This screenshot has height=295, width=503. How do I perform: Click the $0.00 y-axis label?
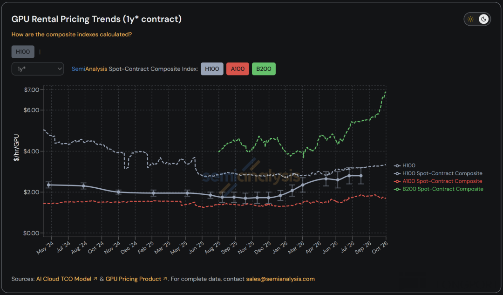(x=31, y=233)
